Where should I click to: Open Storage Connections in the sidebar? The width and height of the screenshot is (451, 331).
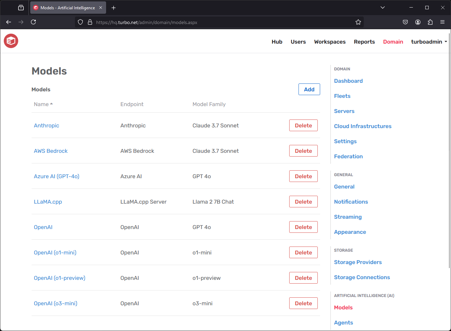(362, 277)
